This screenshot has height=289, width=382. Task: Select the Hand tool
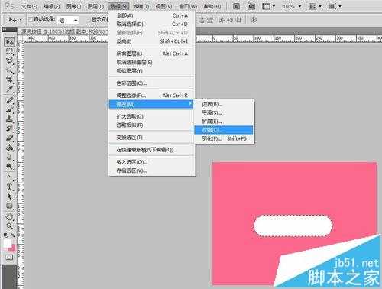9,217
